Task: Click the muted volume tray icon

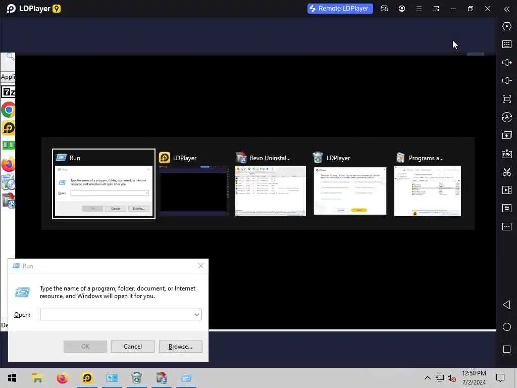Action: [451, 378]
